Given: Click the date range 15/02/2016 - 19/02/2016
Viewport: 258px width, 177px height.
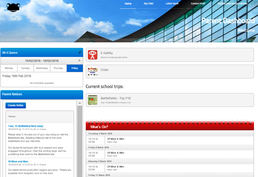Looking at the screenshot, I should 42,61.
